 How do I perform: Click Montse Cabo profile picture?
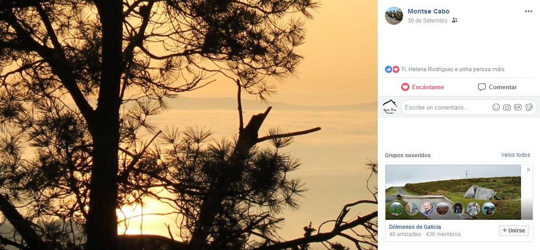coord(394,16)
